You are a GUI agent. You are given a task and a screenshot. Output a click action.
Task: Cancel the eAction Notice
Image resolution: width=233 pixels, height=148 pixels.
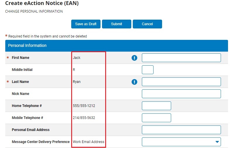[x=147, y=24]
